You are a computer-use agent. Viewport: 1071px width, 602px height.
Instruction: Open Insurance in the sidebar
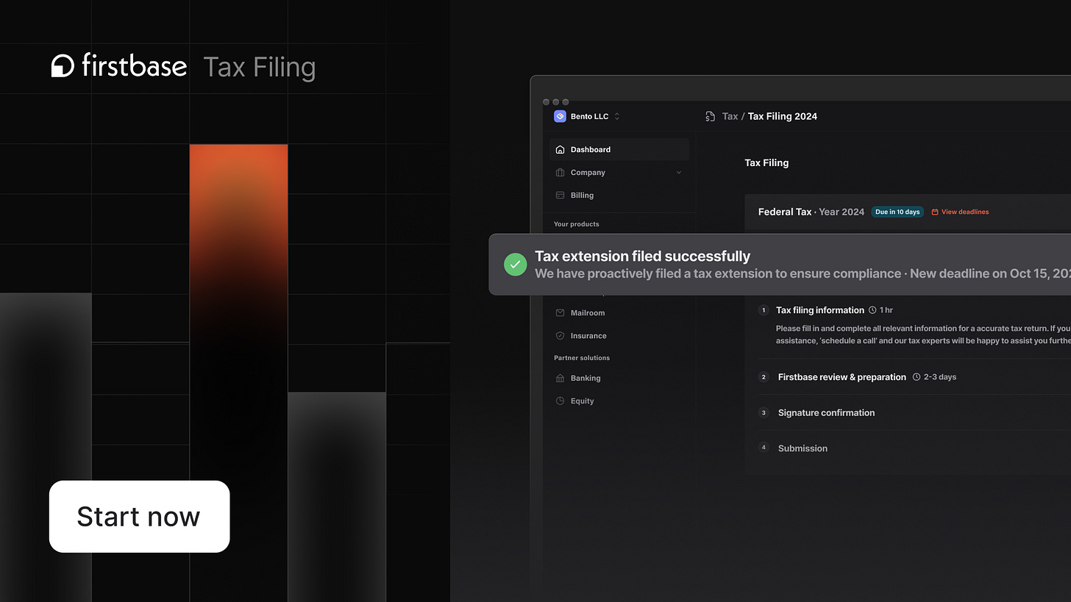[x=619, y=335]
